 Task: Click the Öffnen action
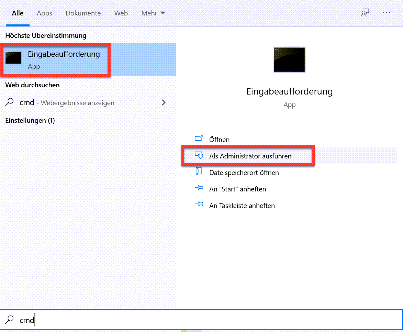coord(289,140)
